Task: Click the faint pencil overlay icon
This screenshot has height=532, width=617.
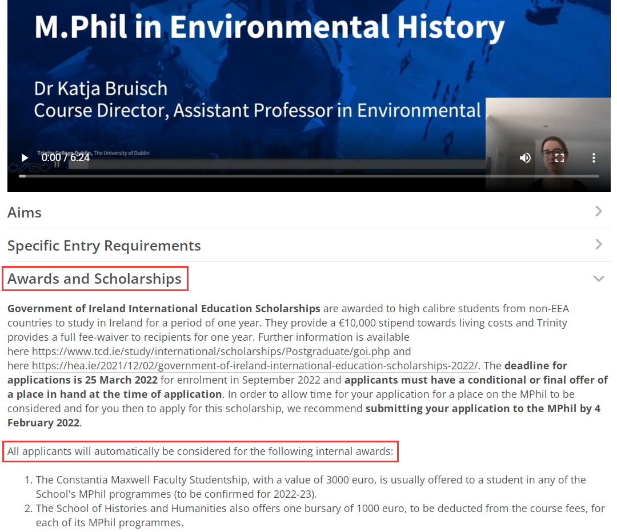Action: coord(23,168)
